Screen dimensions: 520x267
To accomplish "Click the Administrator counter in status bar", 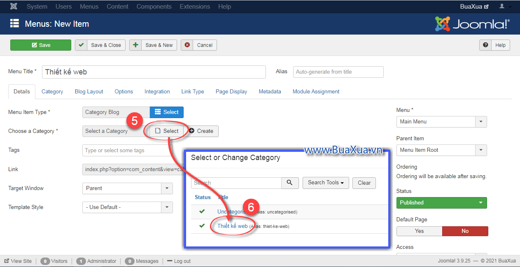I will point(97,261).
